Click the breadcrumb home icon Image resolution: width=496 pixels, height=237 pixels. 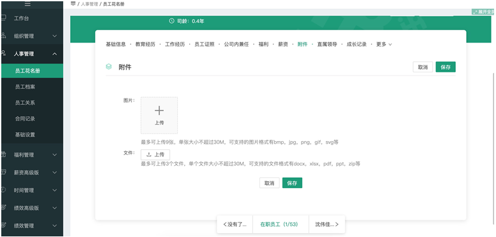pyautogui.click(x=73, y=4)
